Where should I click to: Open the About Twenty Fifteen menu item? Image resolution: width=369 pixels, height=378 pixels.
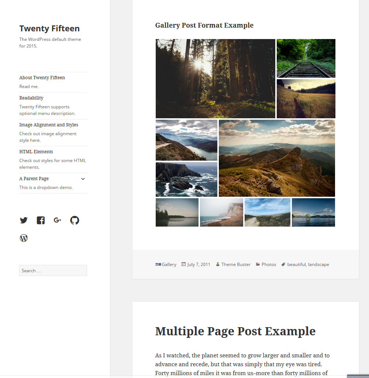point(42,78)
